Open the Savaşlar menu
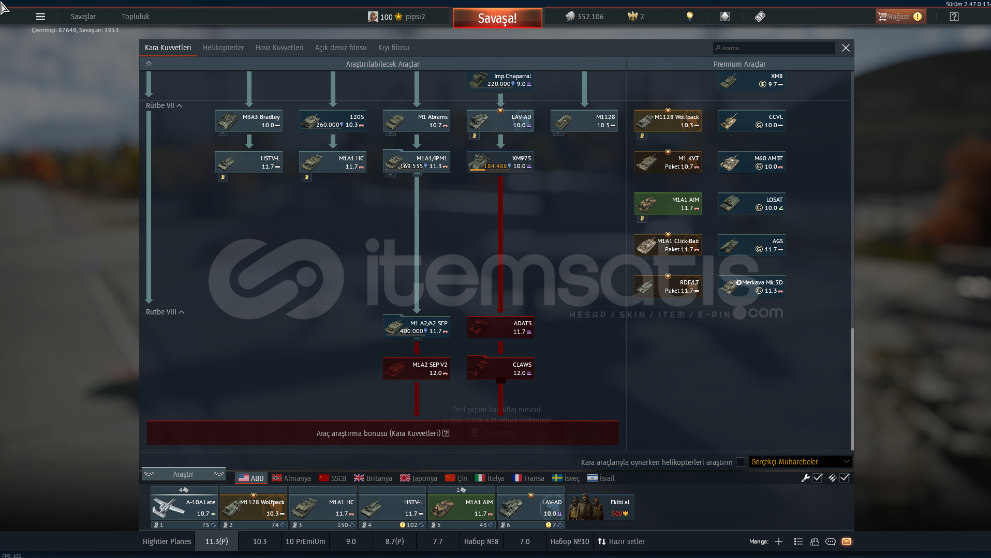The width and height of the screenshot is (991, 558). (x=83, y=17)
